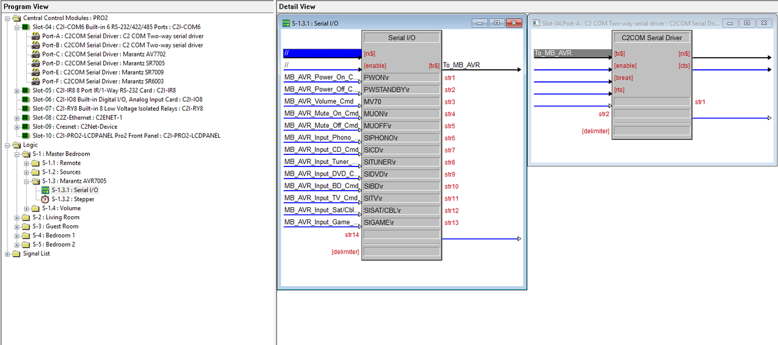778x345 pixels.
Task: Select S-3 Guest Room tree item
Action: point(56,227)
